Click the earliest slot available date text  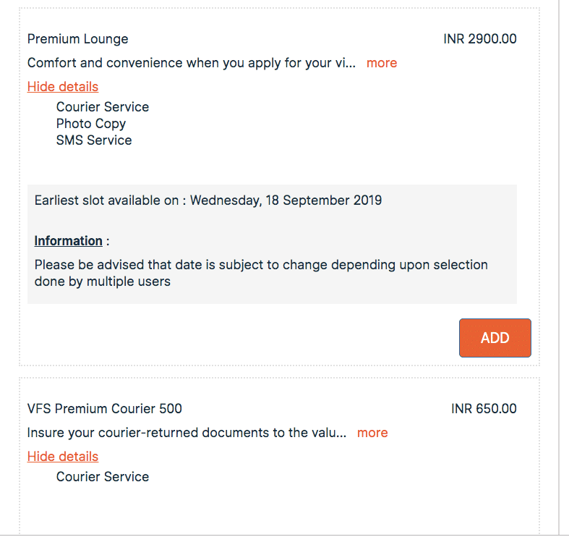(108, 200)
